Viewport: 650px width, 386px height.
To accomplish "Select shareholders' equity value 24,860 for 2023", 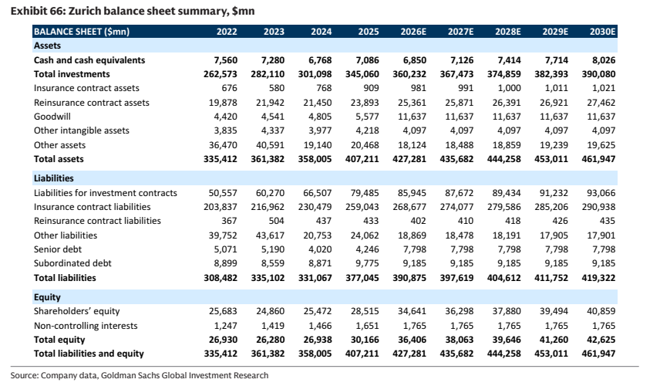I will 271,311.
